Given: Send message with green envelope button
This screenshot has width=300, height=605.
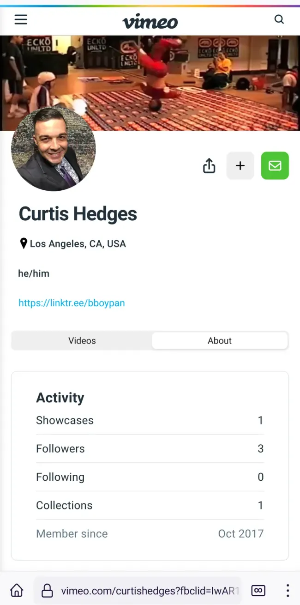Looking at the screenshot, I should pyautogui.click(x=275, y=166).
